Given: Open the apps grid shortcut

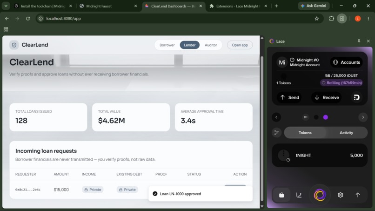Looking at the screenshot, I should coord(6,29).
